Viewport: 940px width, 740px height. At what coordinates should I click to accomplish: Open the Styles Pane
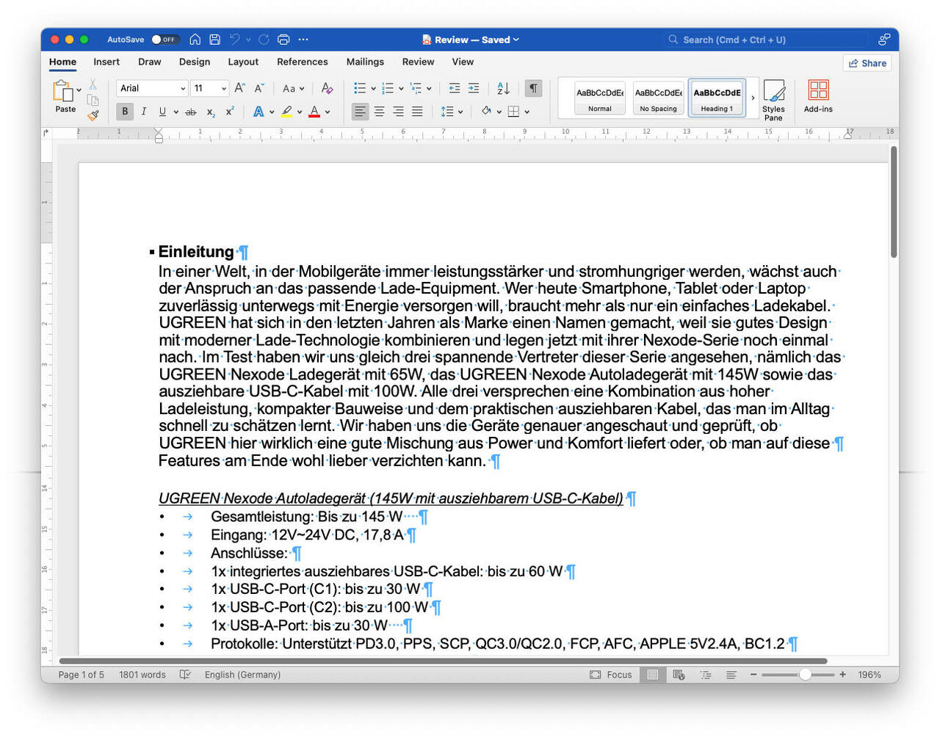pyautogui.click(x=773, y=100)
